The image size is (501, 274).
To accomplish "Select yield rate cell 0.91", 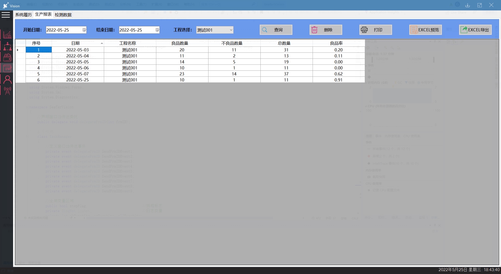I will [x=338, y=80].
